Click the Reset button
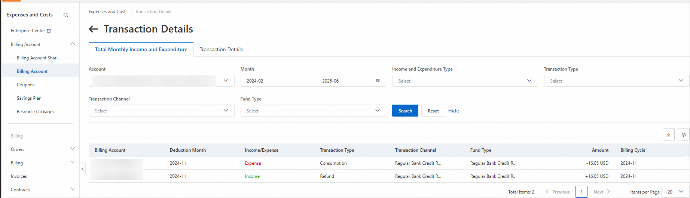 tap(433, 111)
